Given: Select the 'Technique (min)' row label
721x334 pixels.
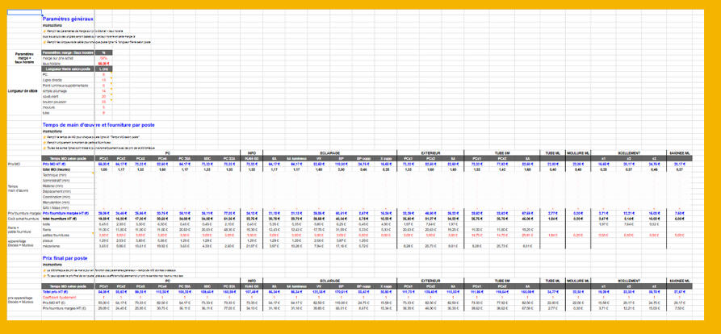Looking at the screenshot, I should pos(54,175).
